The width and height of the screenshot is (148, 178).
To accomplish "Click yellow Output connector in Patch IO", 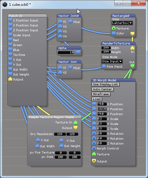I will tap(10, 79).
